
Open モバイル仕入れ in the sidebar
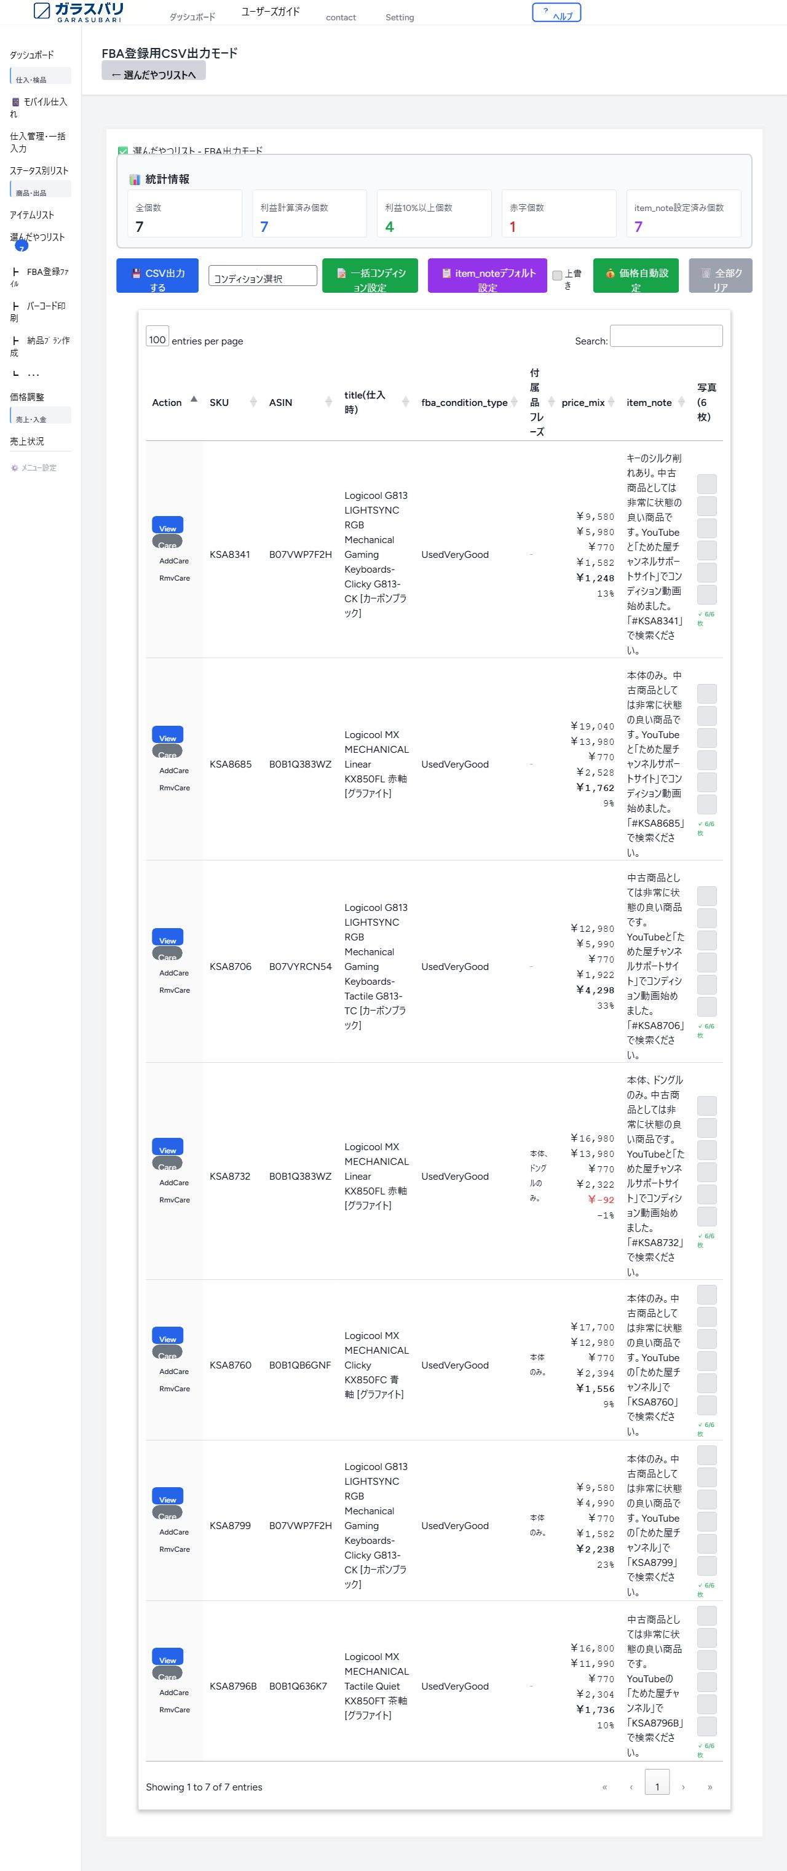[x=39, y=108]
